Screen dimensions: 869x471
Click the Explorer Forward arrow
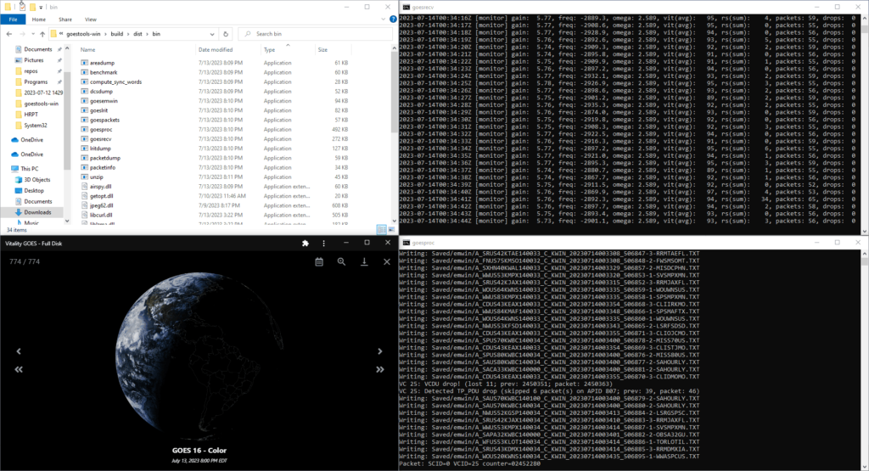23,34
